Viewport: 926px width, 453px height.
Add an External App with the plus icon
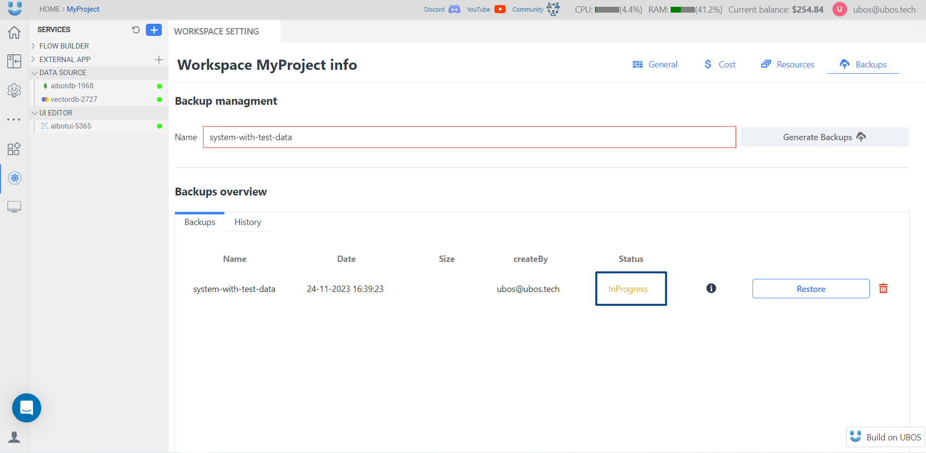(159, 60)
